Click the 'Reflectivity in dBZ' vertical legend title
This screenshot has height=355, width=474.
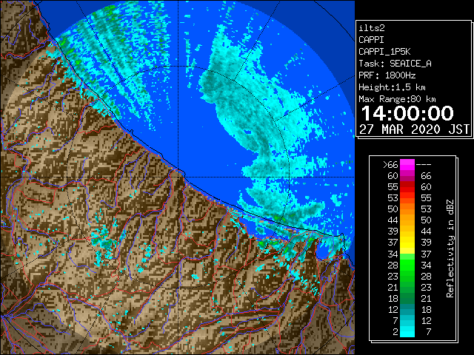pyautogui.click(x=450, y=248)
